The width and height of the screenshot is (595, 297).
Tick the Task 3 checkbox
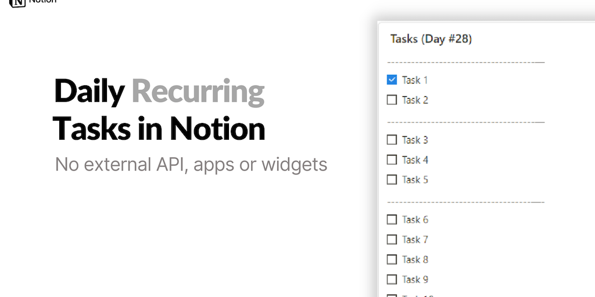point(392,140)
